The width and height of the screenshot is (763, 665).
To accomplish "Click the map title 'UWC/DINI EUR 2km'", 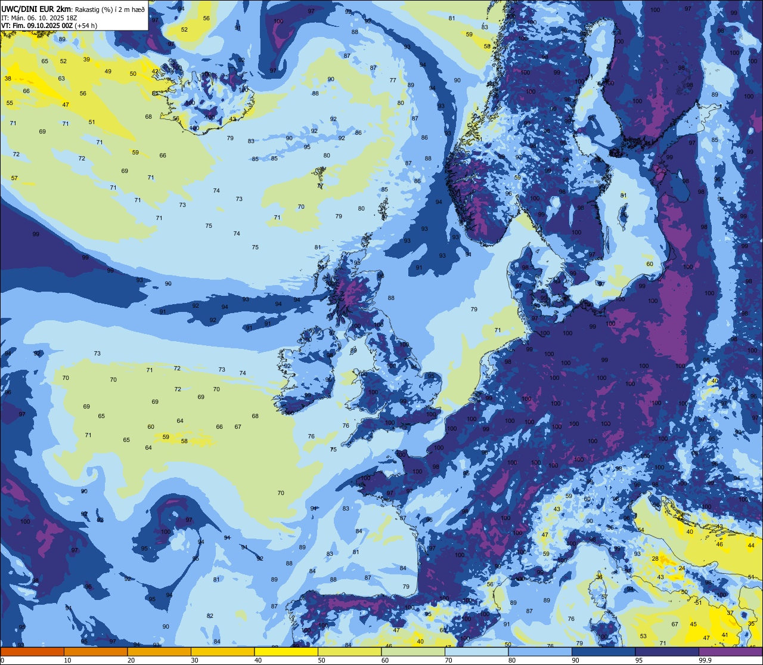I will pyautogui.click(x=36, y=8).
